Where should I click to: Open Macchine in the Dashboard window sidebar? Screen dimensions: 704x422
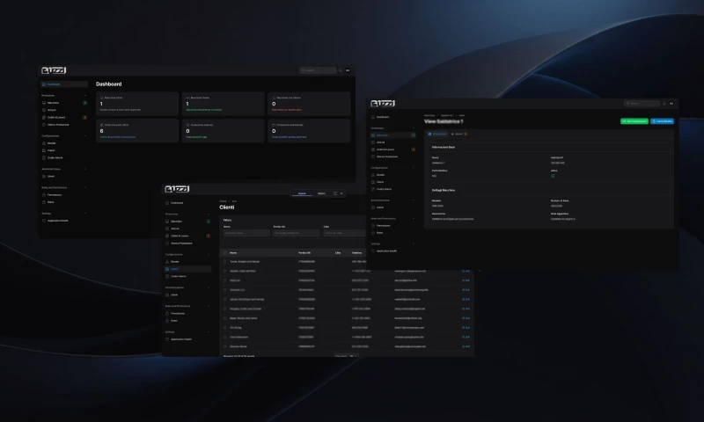coord(64,103)
